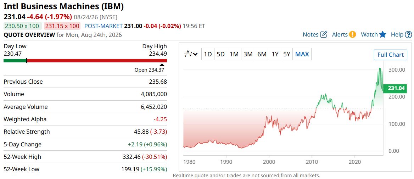This screenshot has height=179, width=414.
Task: Click the 2026 peak on the price chart
Action: tap(380, 69)
